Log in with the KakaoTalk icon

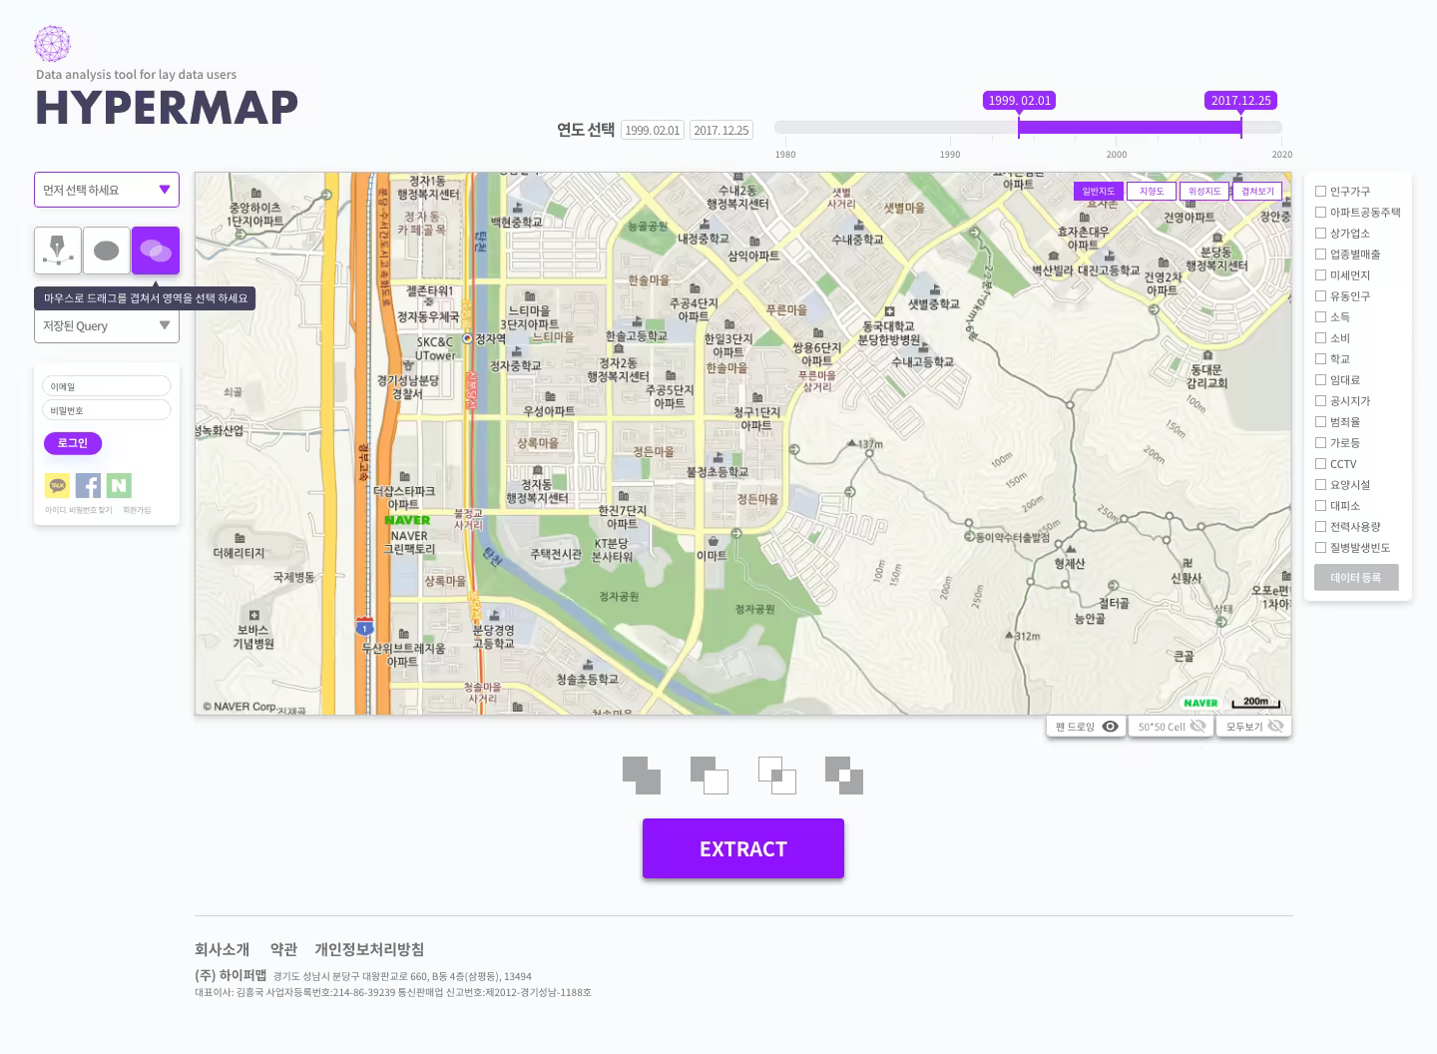(57, 485)
